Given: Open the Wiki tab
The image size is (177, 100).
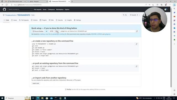Looking at the screenshot, I should (51, 20).
